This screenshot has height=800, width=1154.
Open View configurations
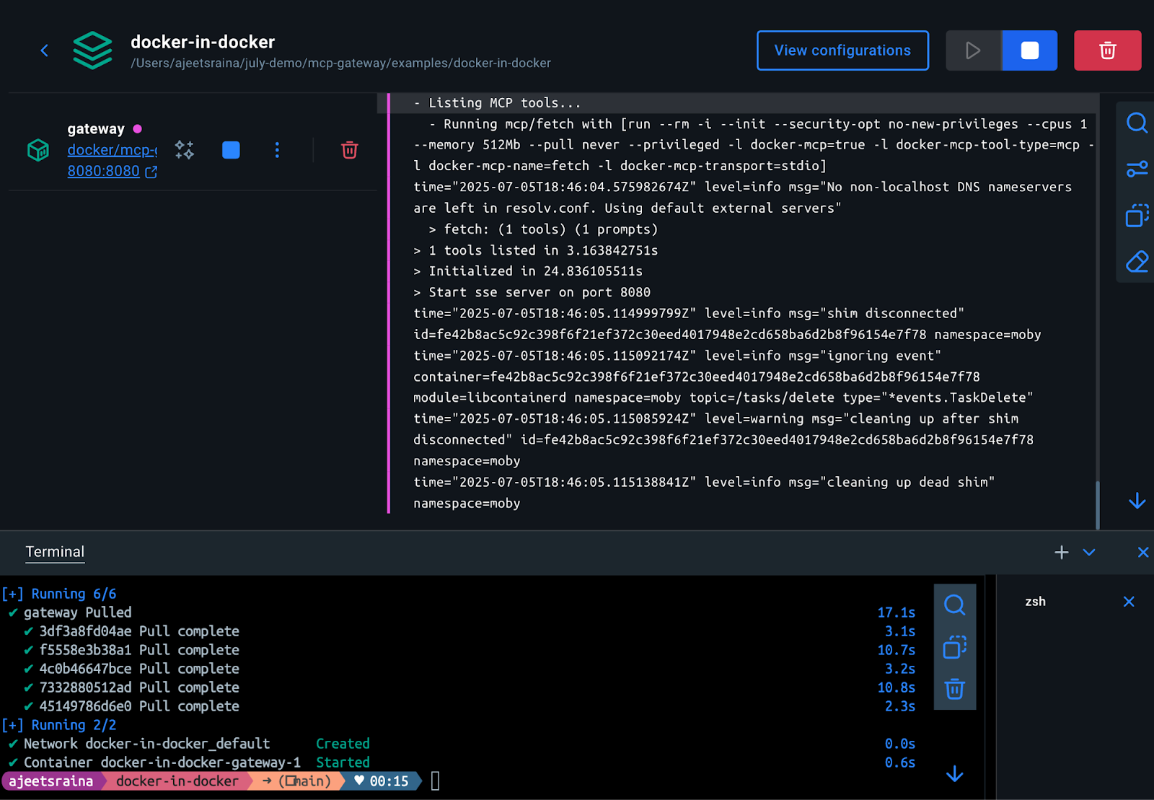pos(842,50)
